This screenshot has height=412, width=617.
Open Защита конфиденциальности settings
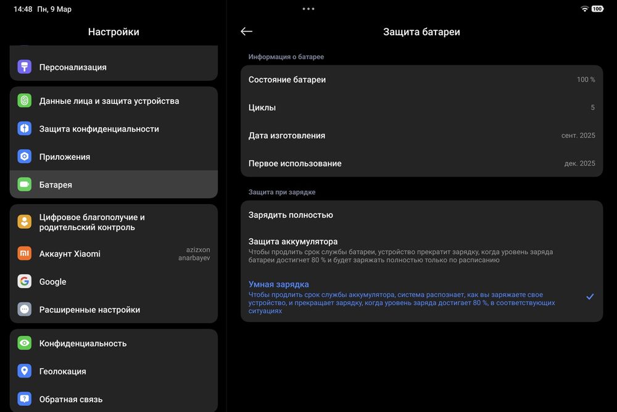114,129
